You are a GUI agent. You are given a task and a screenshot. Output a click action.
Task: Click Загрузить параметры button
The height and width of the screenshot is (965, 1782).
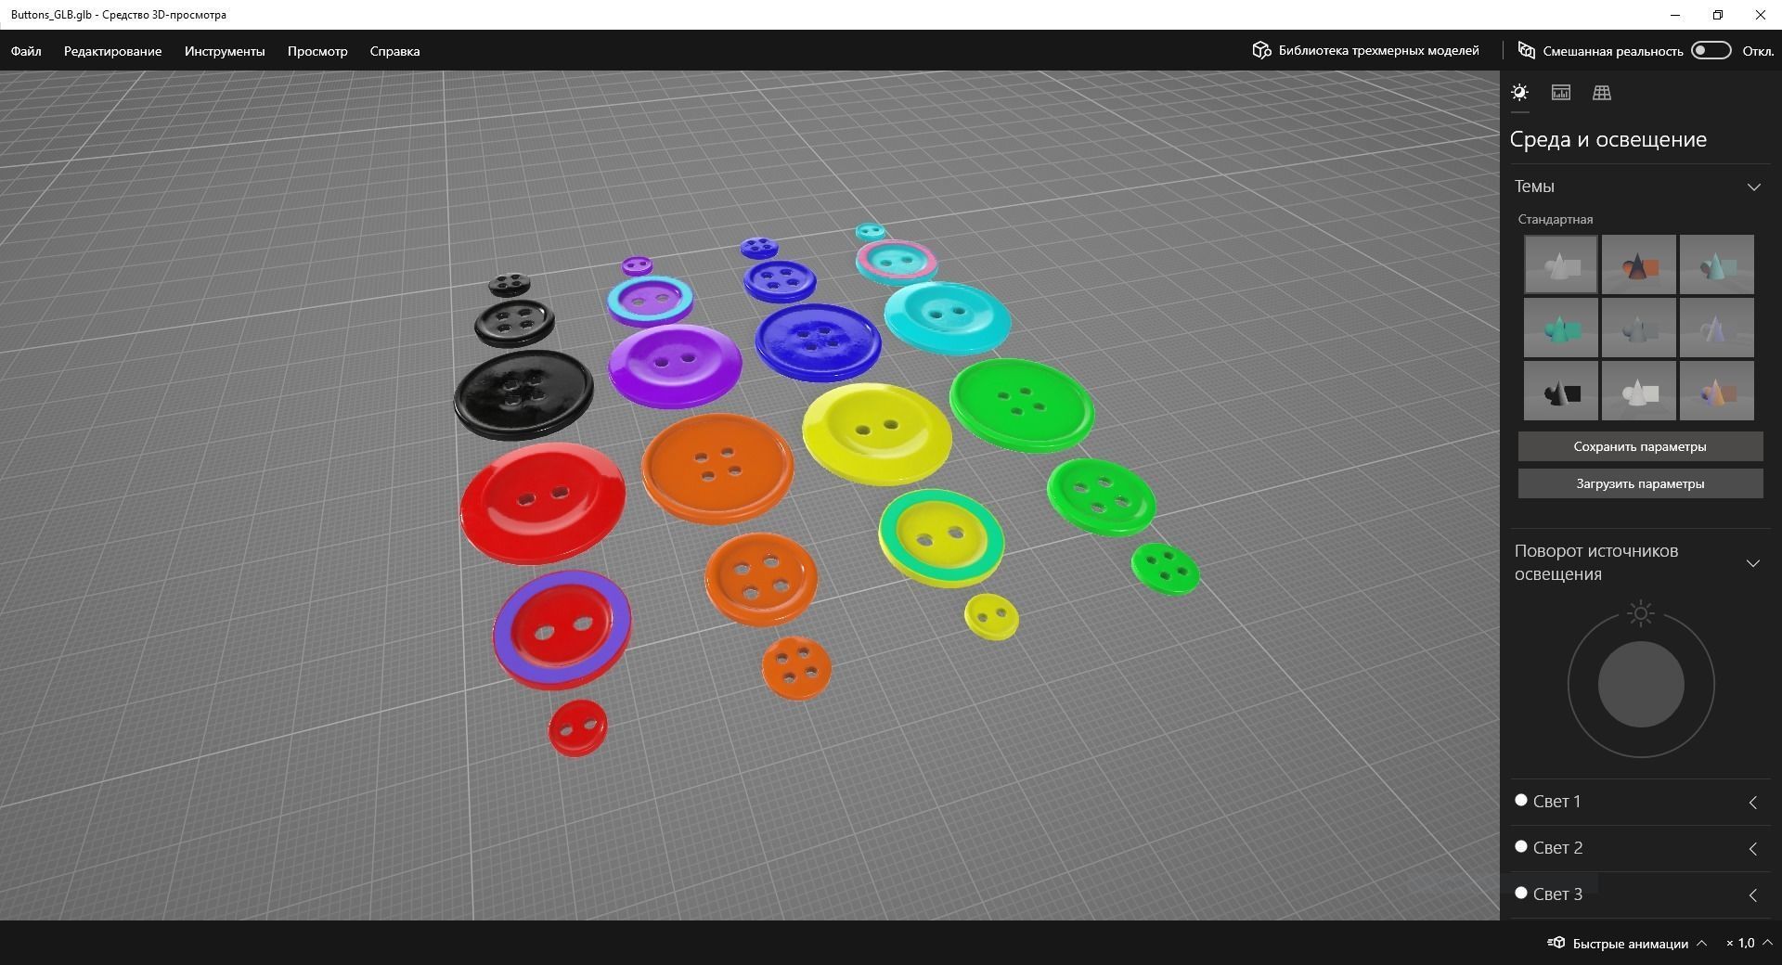coord(1640,483)
